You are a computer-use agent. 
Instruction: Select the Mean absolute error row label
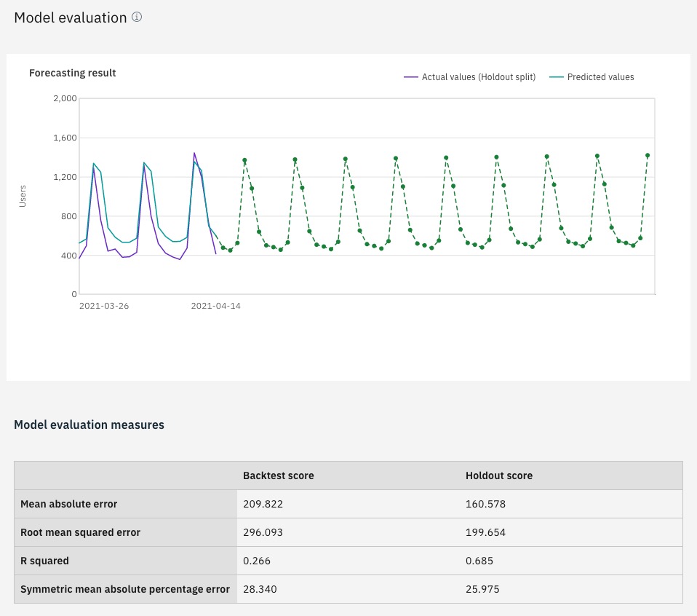[69, 504]
